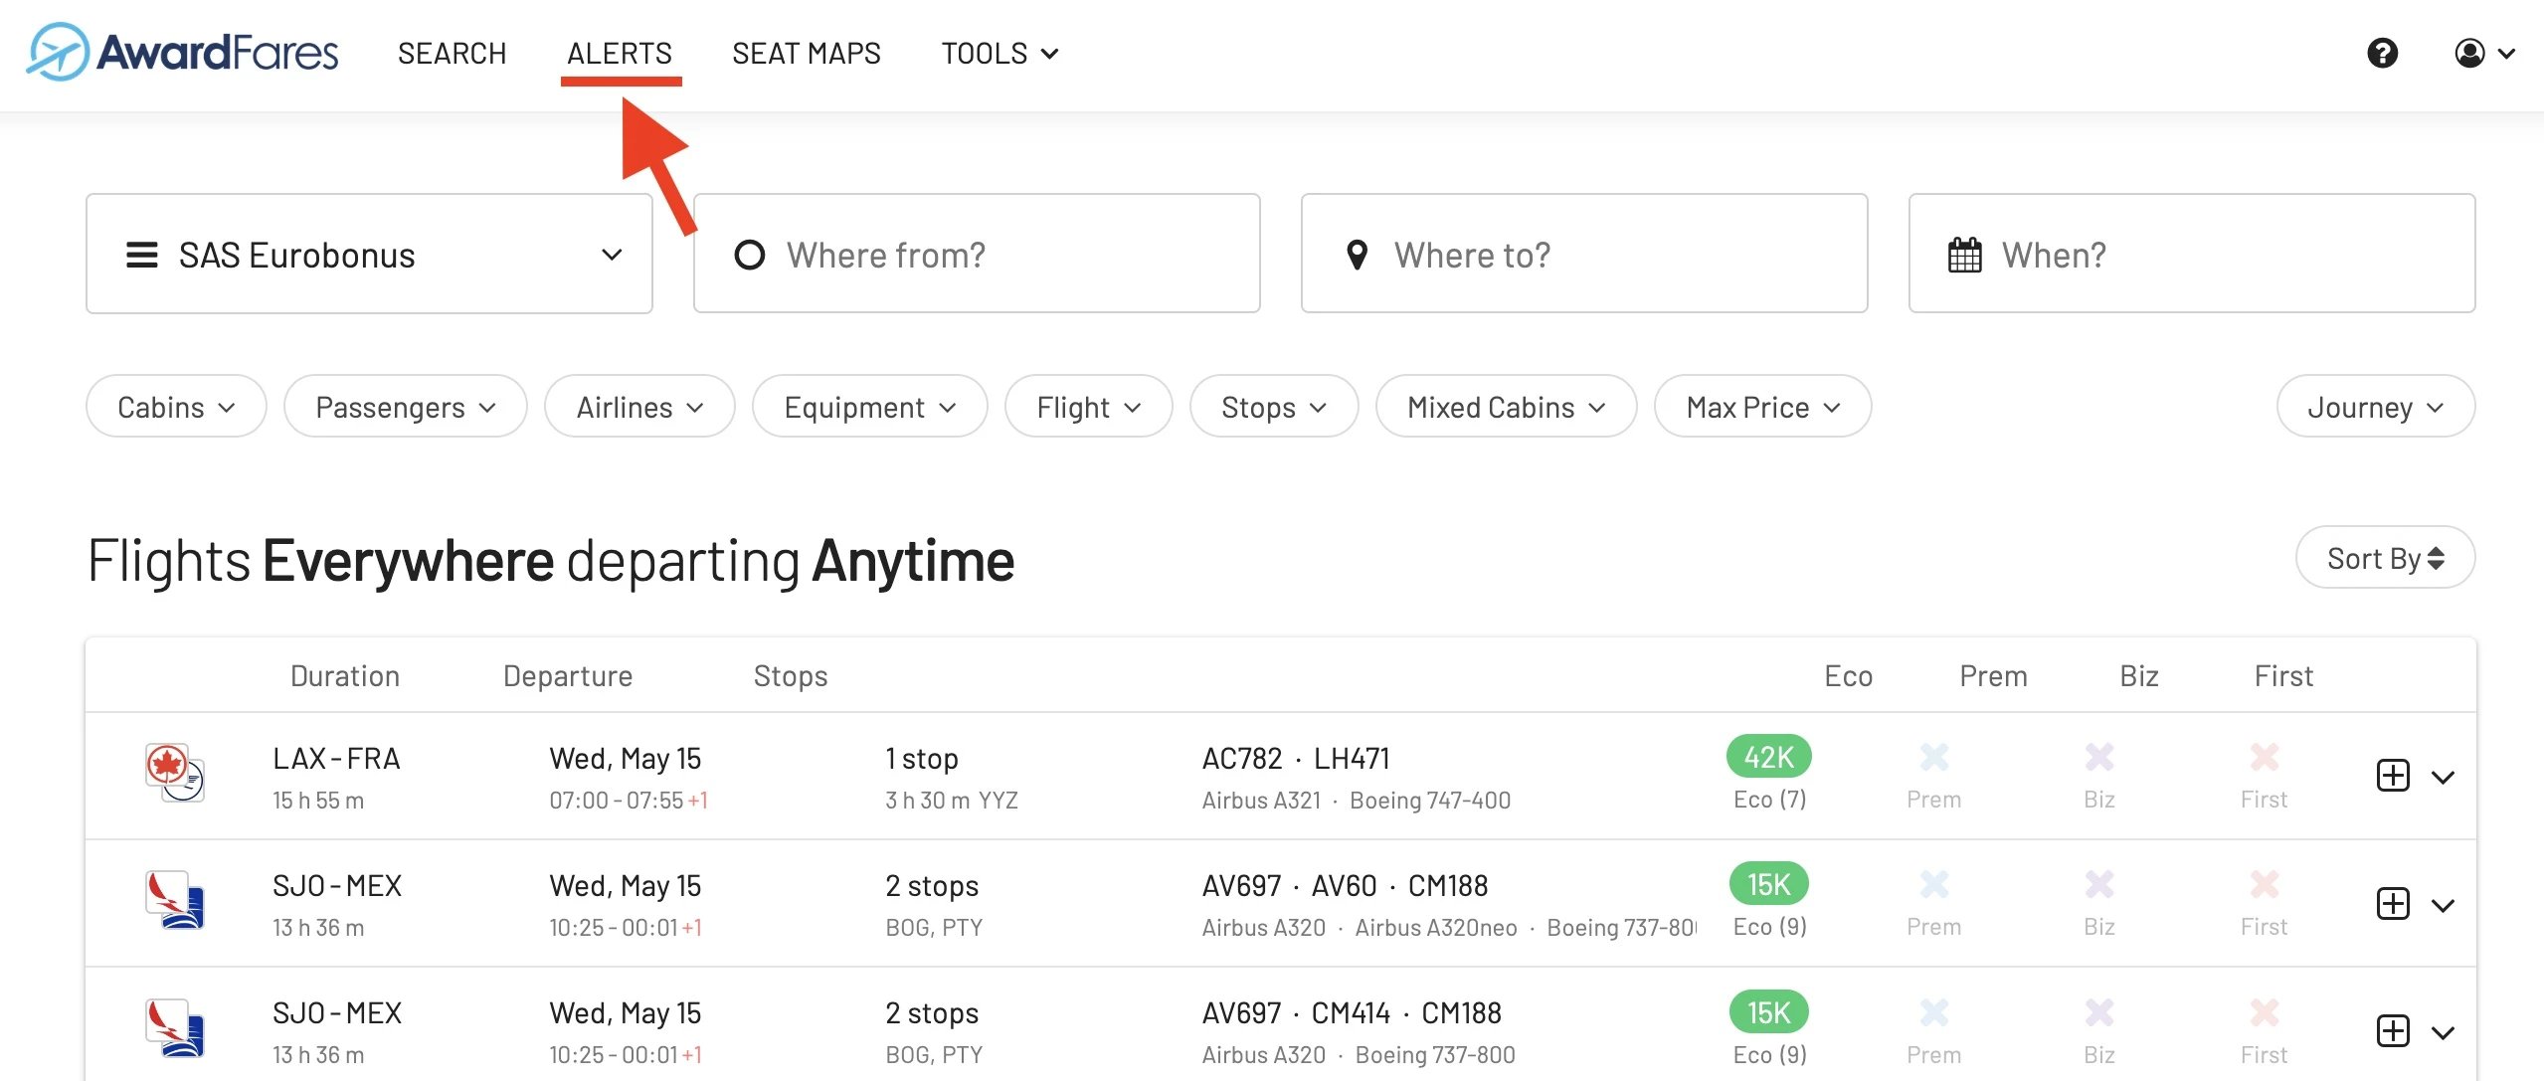The image size is (2544, 1081).
Task: Click Biz X icon on AV697 AV60 row
Action: click(2098, 884)
